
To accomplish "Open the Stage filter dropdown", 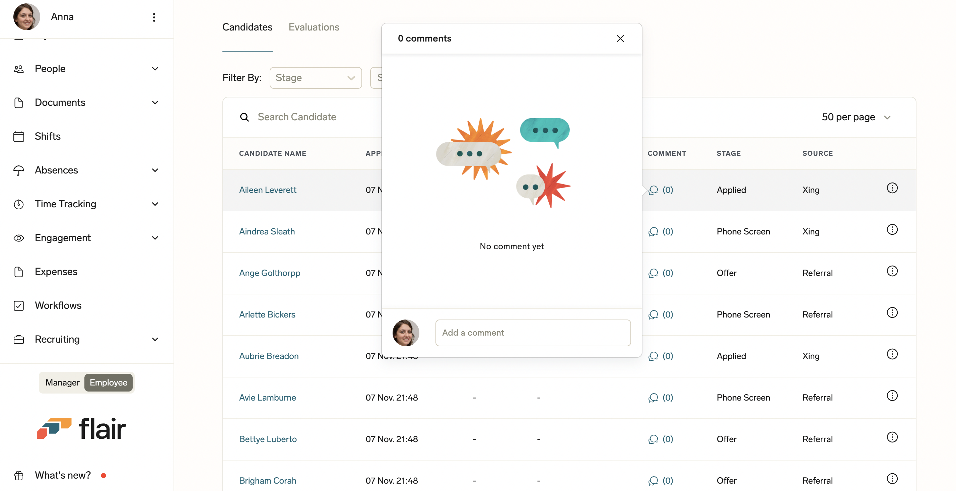I will [x=316, y=78].
